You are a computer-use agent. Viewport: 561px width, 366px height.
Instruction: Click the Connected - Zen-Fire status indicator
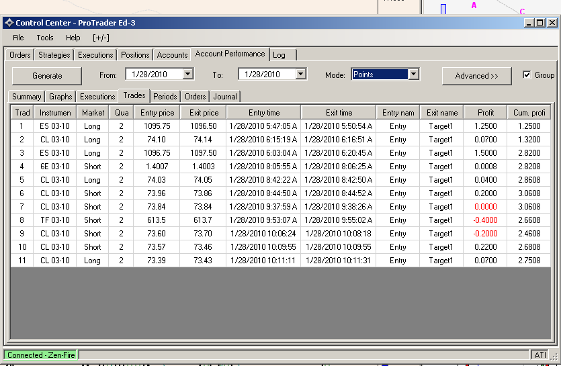41,355
